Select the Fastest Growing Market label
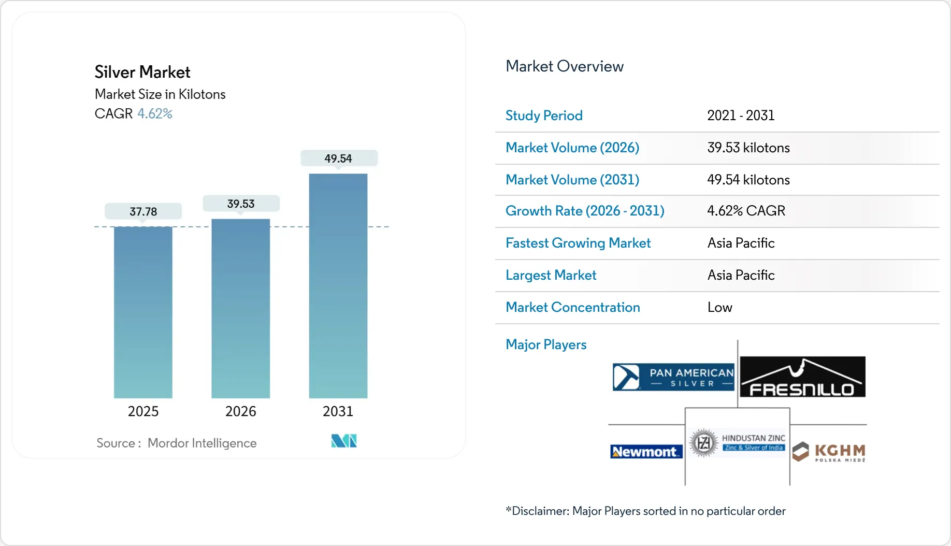951x546 pixels. (578, 243)
